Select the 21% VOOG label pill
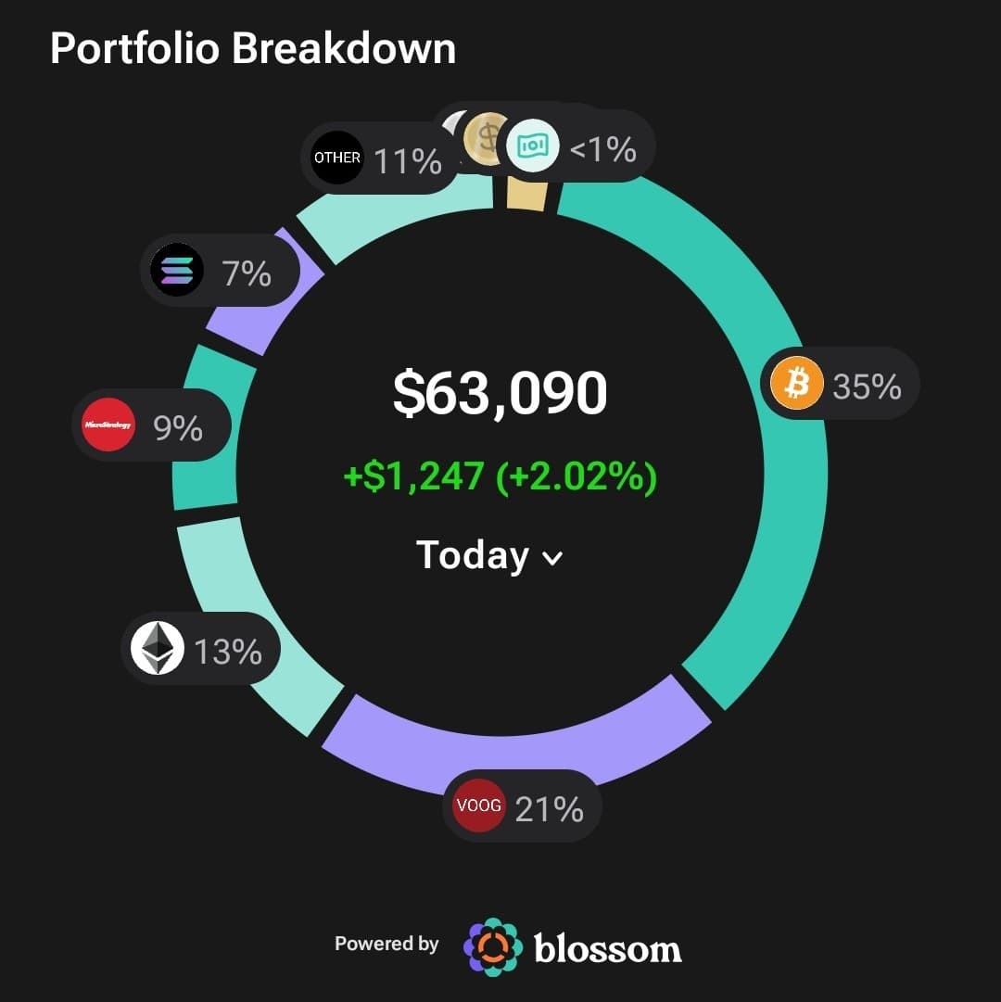This screenshot has height=1002, width=1001. (x=522, y=805)
